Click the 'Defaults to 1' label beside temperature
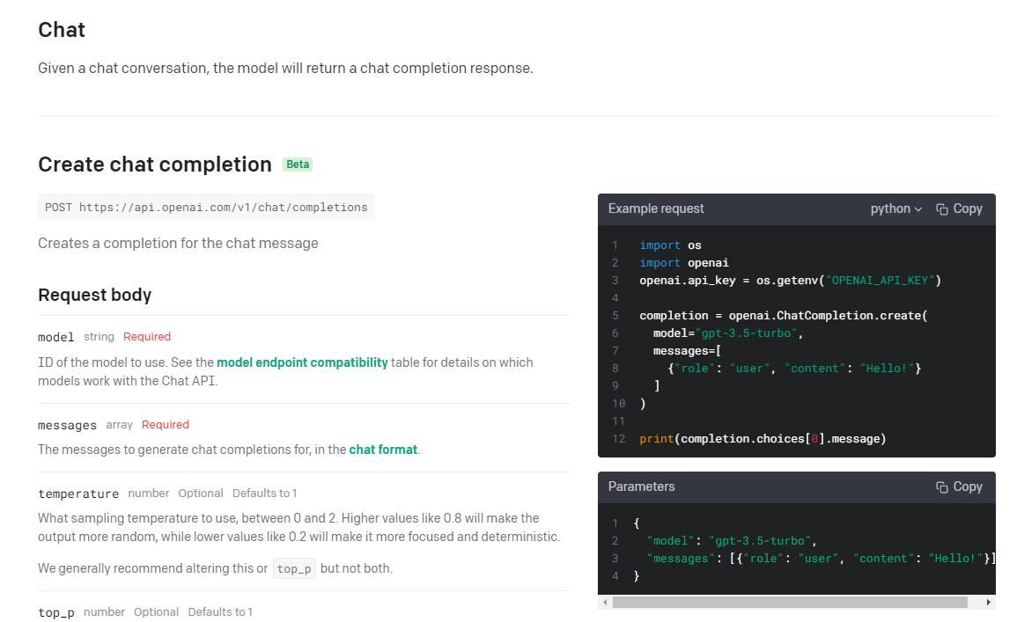Screen dimensions: 1024x622 point(264,494)
